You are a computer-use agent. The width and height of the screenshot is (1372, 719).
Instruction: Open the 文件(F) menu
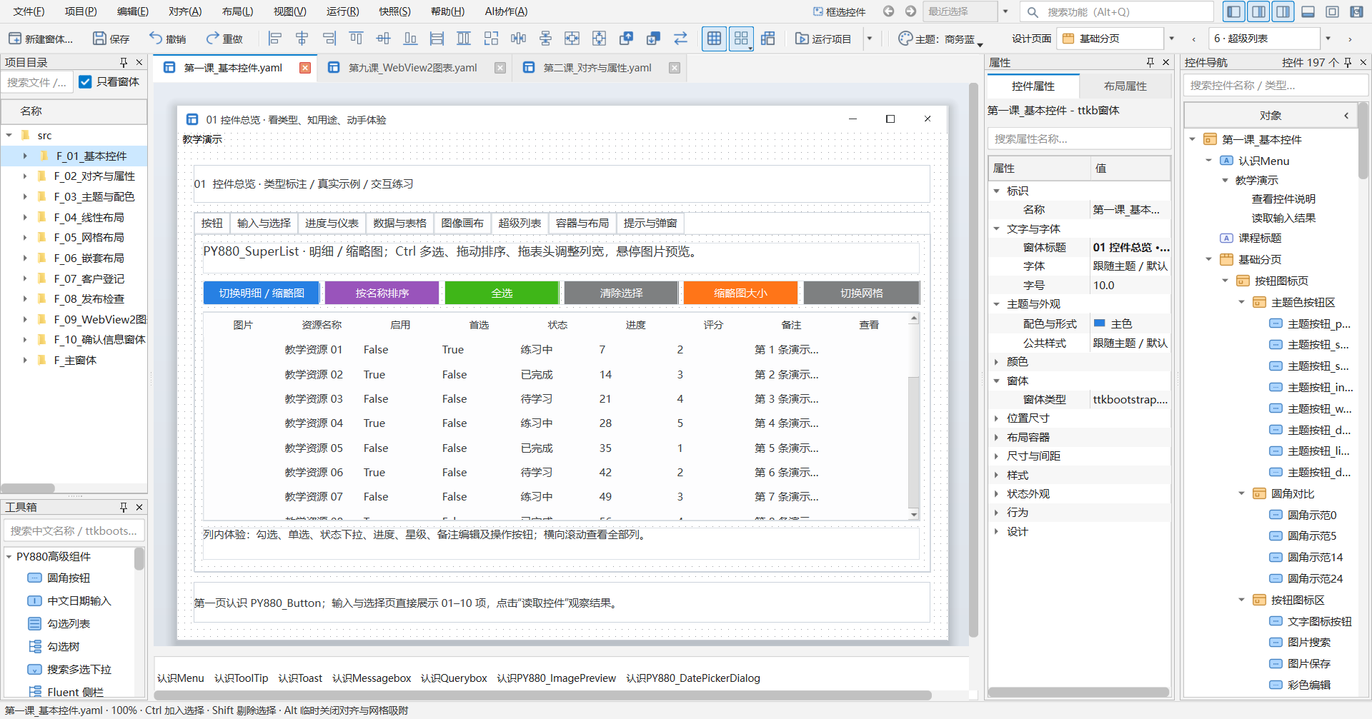point(29,11)
